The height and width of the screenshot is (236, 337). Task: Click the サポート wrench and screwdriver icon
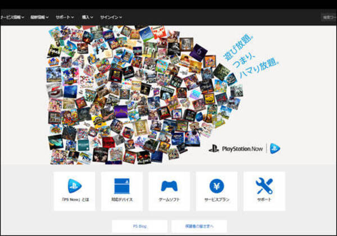coord(264,186)
